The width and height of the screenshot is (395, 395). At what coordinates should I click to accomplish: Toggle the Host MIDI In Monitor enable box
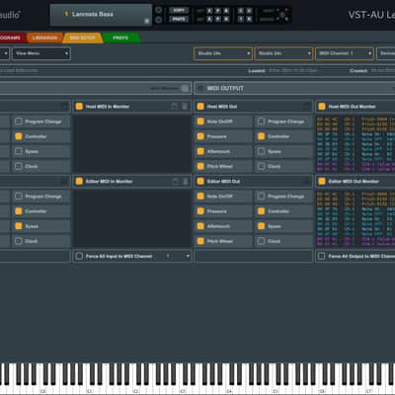[79, 107]
